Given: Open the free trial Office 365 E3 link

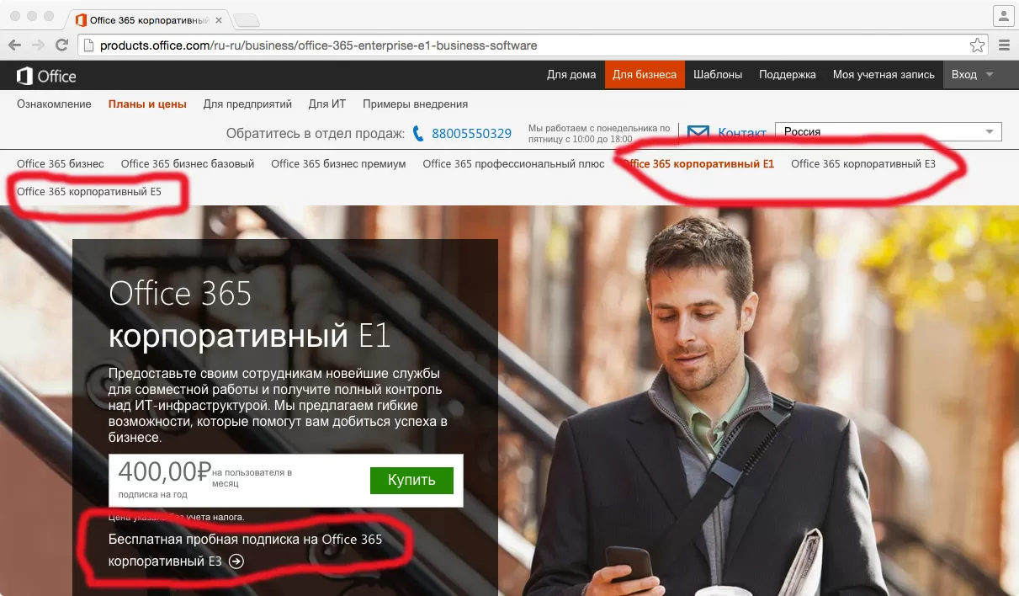Looking at the screenshot, I should coord(245,550).
